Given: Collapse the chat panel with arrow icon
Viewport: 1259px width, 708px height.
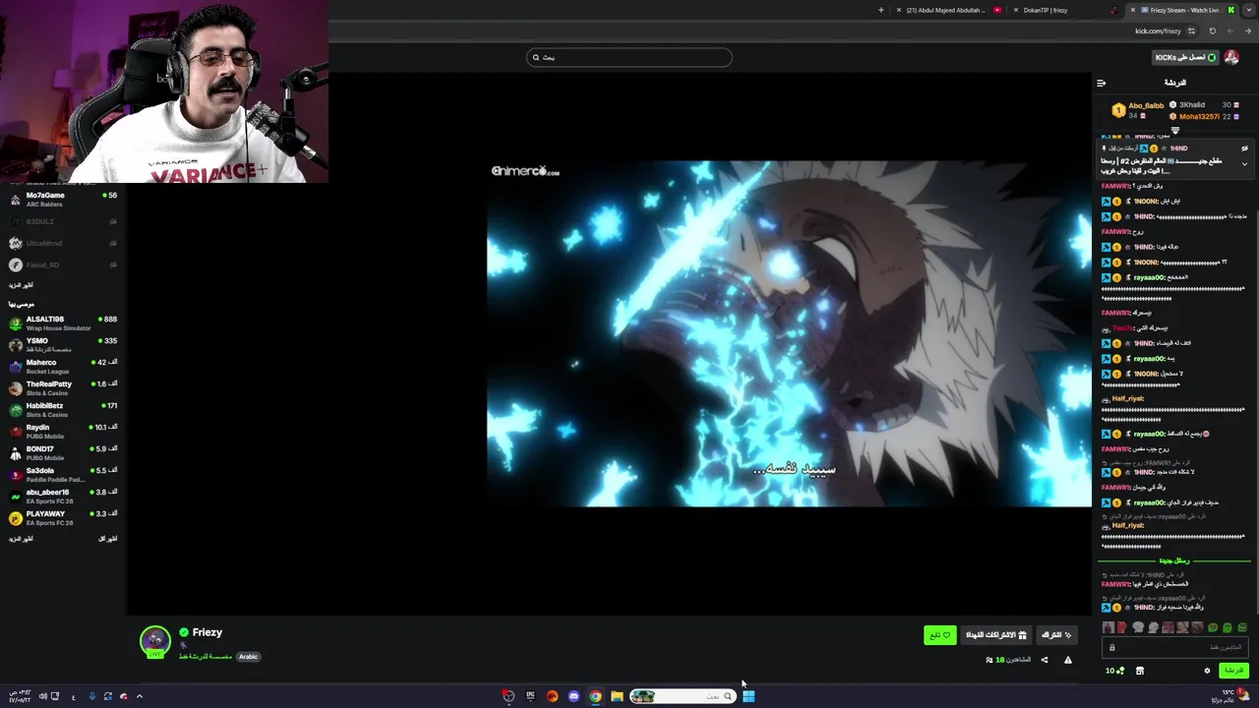Looking at the screenshot, I should coord(1102,83).
